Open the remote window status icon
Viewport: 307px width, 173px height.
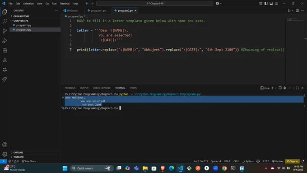point(3,161)
